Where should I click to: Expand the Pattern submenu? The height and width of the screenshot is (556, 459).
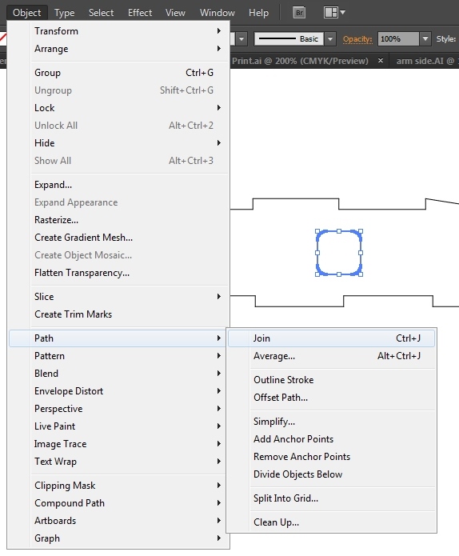click(118, 356)
